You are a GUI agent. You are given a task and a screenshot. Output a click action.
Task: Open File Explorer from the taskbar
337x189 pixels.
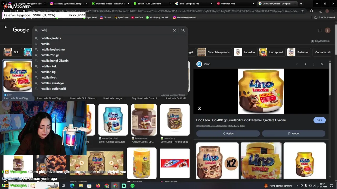coord(81,186)
